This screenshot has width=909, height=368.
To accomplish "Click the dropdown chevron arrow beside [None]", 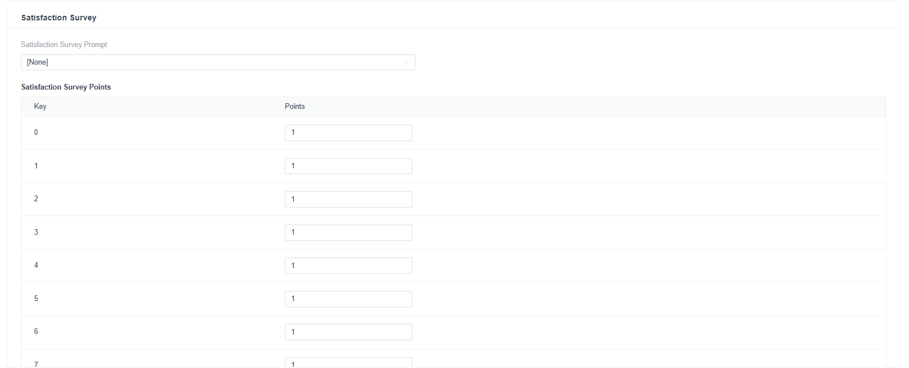I will tap(406, 62).
